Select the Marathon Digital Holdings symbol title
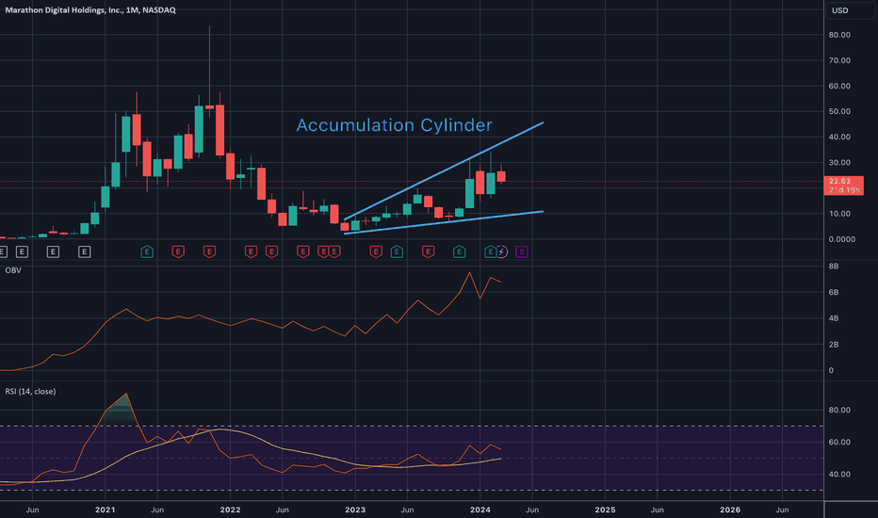This screenshot has width=878, height=518. tap(90, 10)
